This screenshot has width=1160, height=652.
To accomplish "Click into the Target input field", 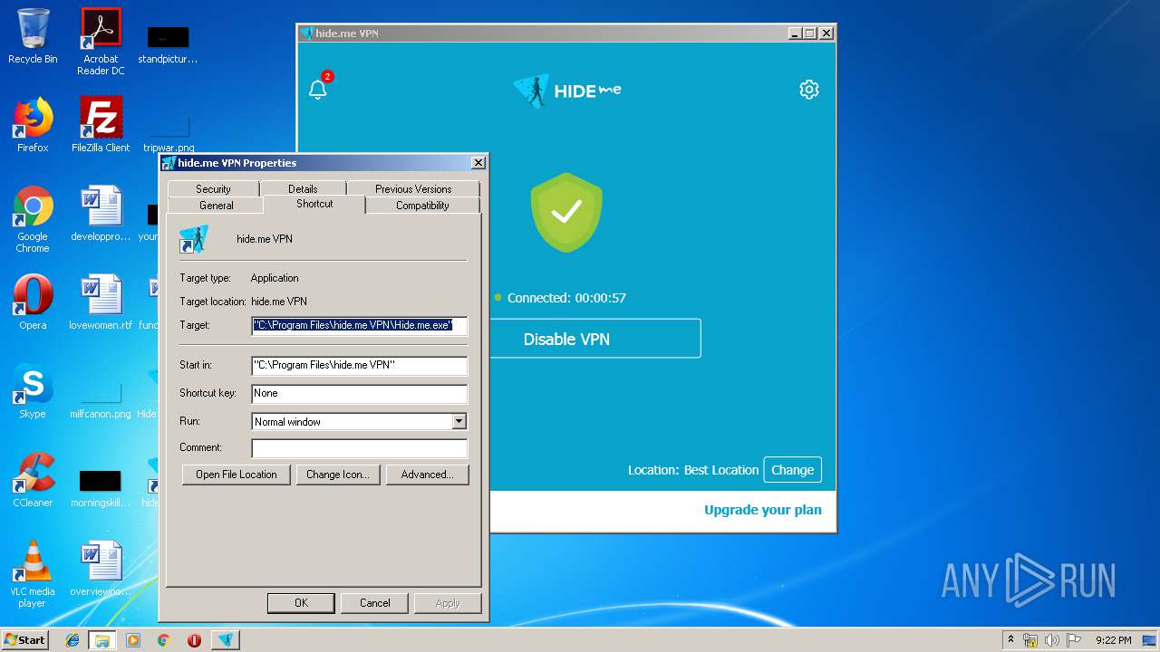I will (360, 325).
